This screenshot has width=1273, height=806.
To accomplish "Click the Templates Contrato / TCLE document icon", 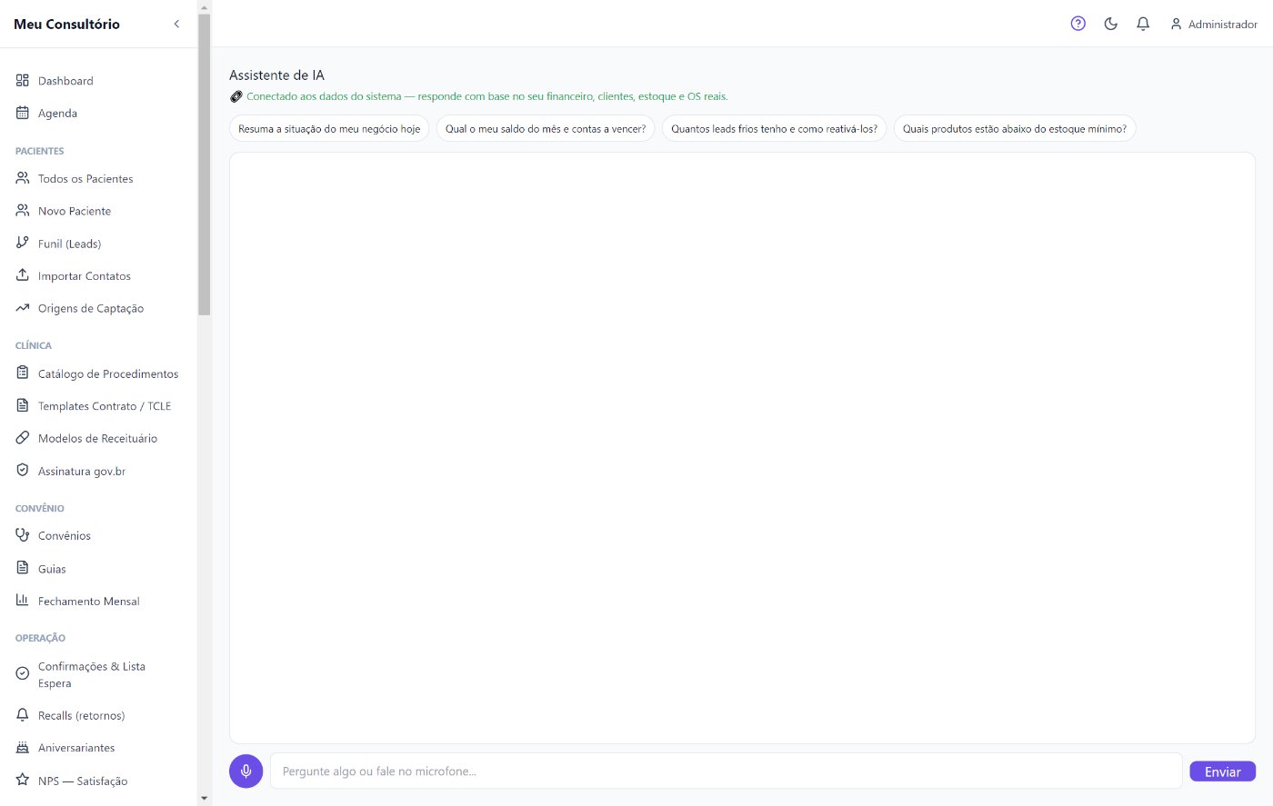I will [23, 405].
